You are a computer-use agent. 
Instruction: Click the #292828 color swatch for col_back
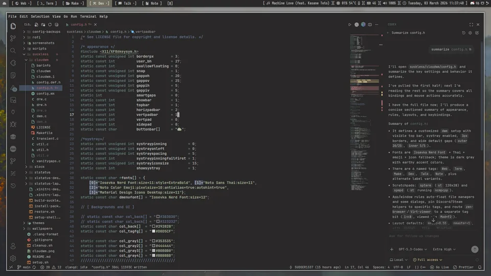(x=154, y=226)
